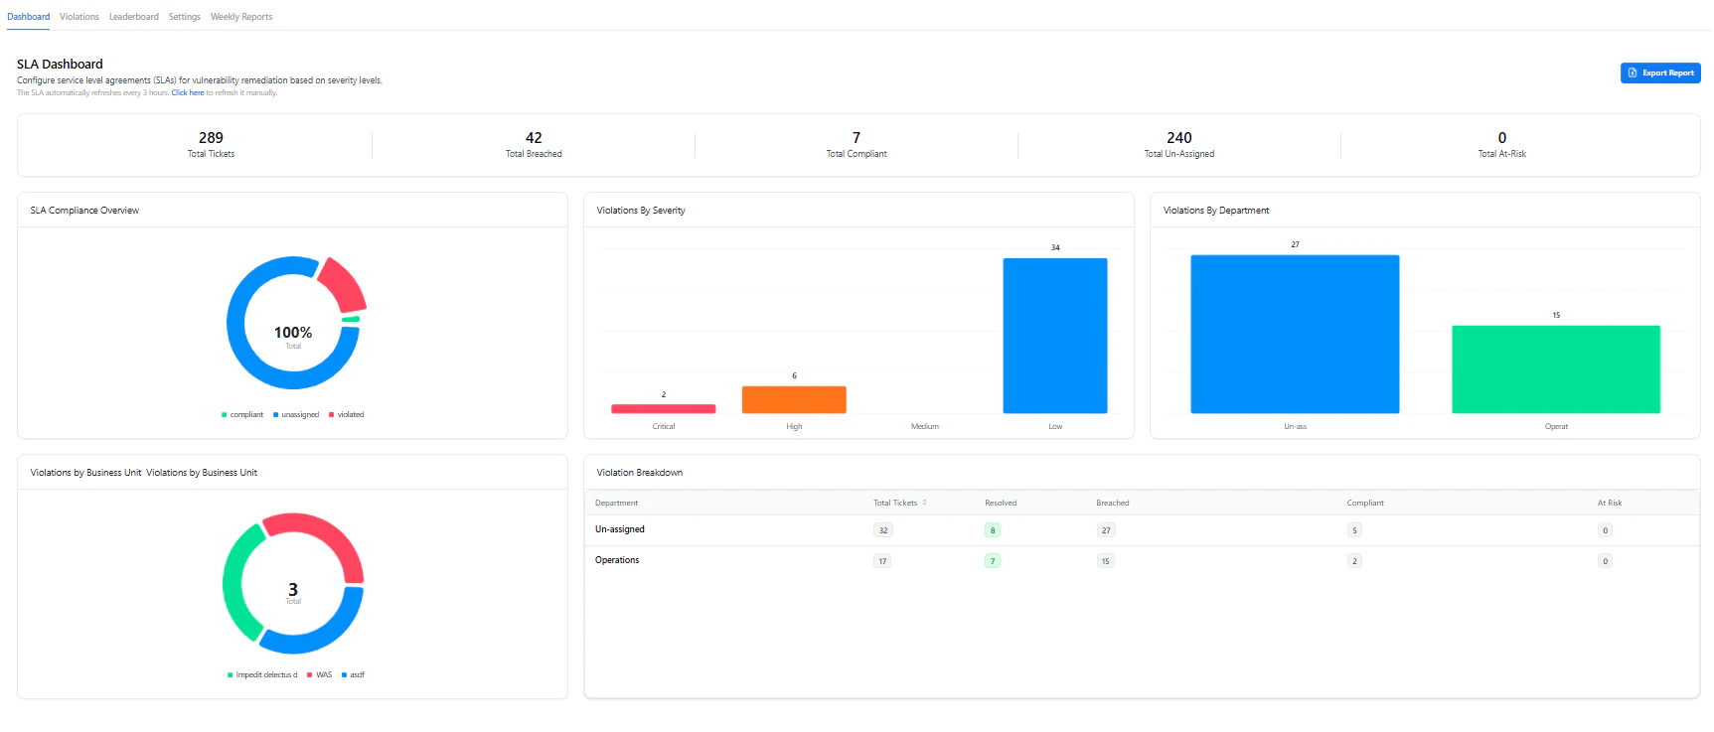Click compliant value 2 in Operations row

tap(1354, 561)
